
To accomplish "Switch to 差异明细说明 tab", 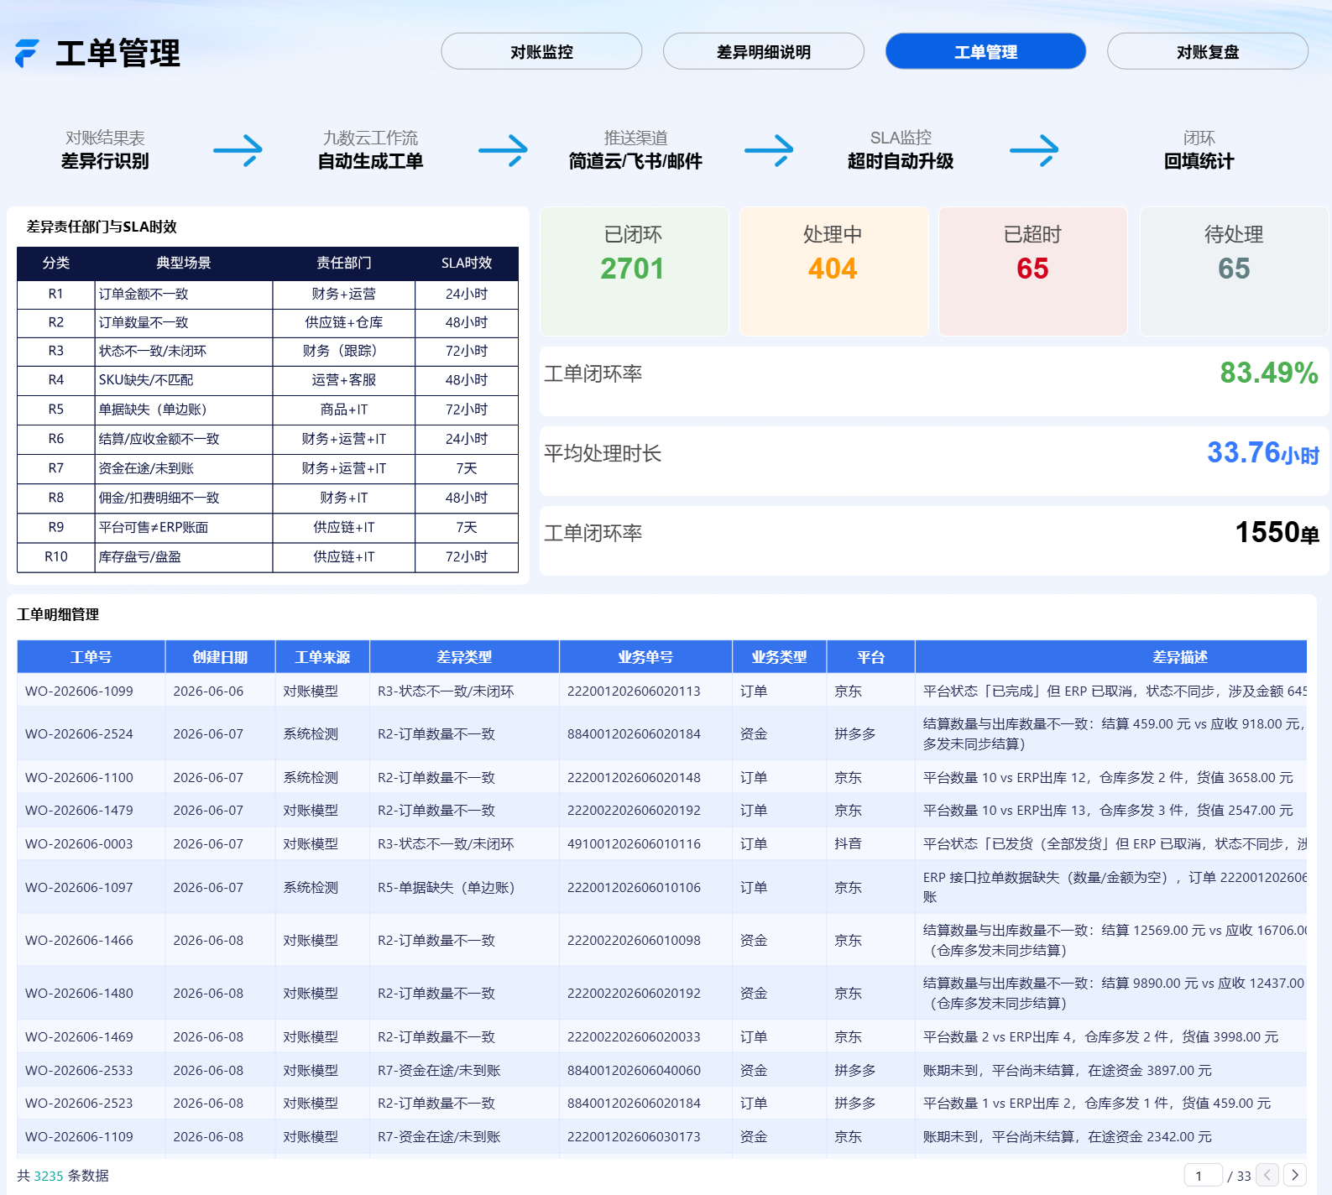I will pos(763,51).
